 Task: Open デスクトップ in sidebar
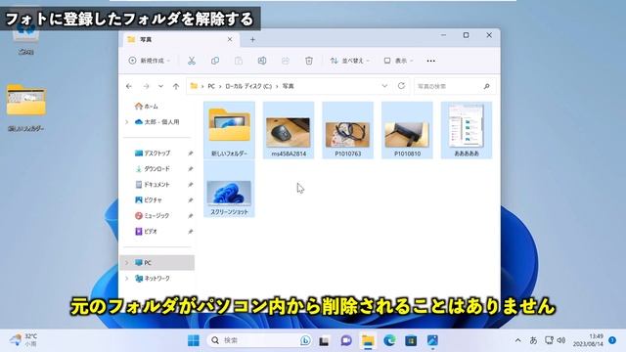click(153, 154)
